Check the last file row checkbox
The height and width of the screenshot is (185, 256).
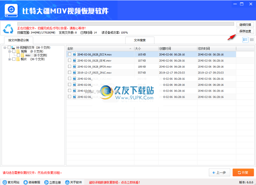point(70,97)
